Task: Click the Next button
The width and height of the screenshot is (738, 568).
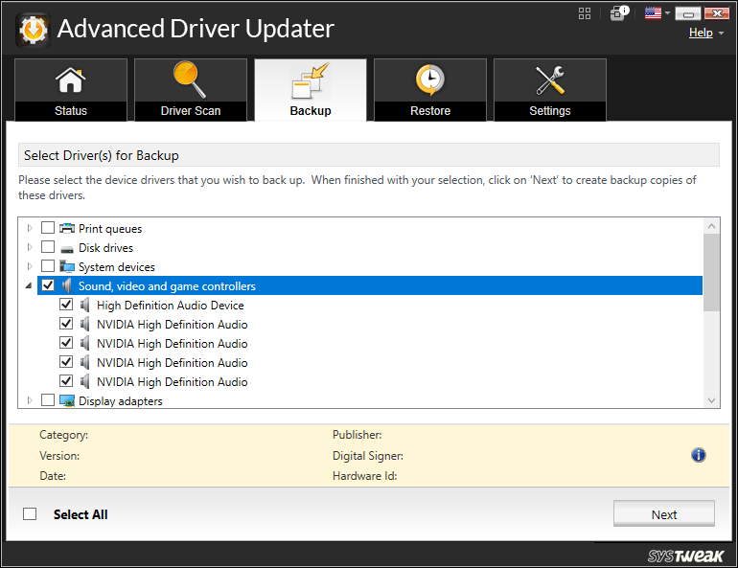Action: pyautogui.click(x=663, y=514)
